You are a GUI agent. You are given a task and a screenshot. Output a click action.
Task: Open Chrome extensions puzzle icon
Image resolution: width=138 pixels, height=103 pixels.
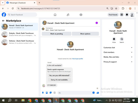(x=123, y=9)
